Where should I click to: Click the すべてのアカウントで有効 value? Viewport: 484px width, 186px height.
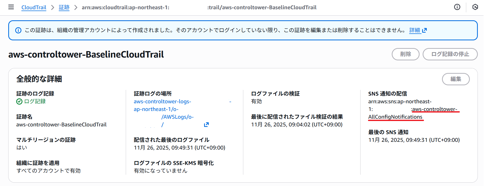pyautogui.click(x=48, y=171)
